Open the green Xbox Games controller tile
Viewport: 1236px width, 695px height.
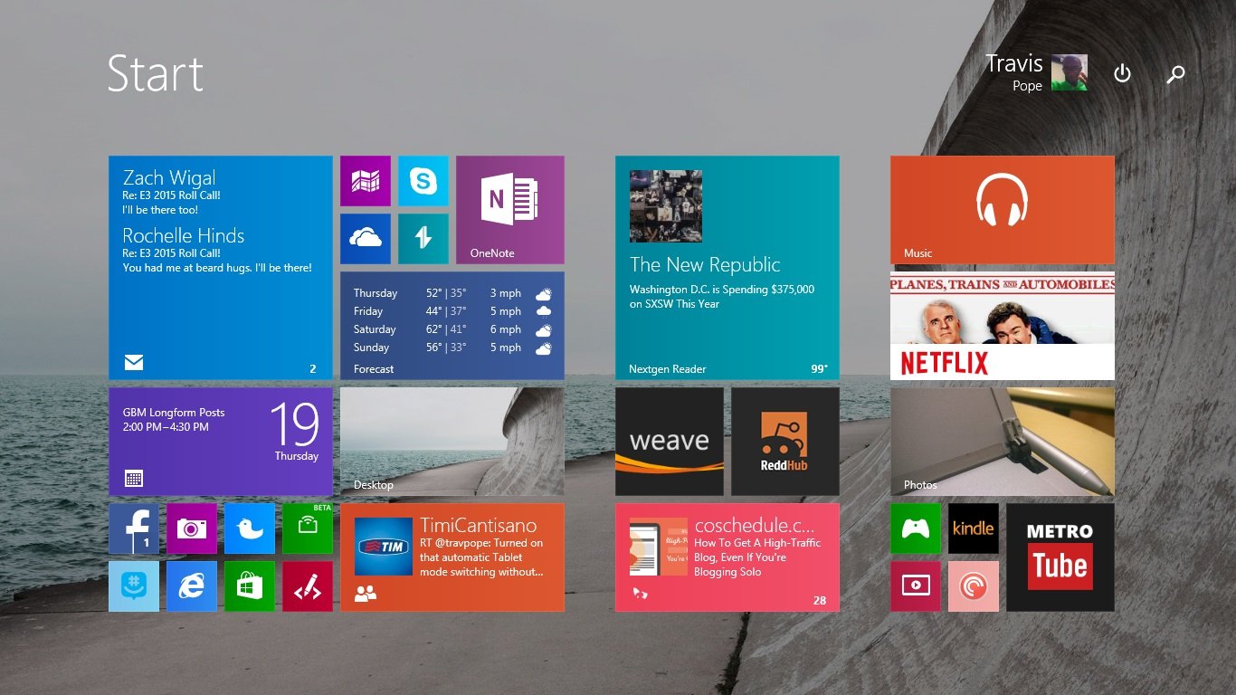click(916, 528)
